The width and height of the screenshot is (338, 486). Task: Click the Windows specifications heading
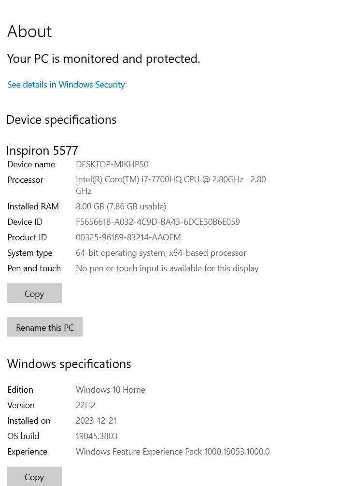[70, 364]
